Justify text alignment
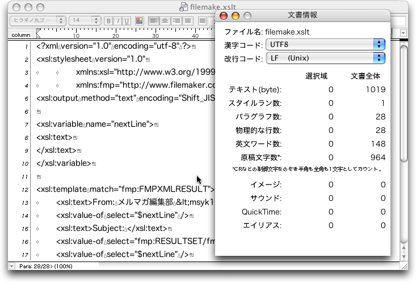The height and width of the screenshot is (283, 416). click(184, 21)
